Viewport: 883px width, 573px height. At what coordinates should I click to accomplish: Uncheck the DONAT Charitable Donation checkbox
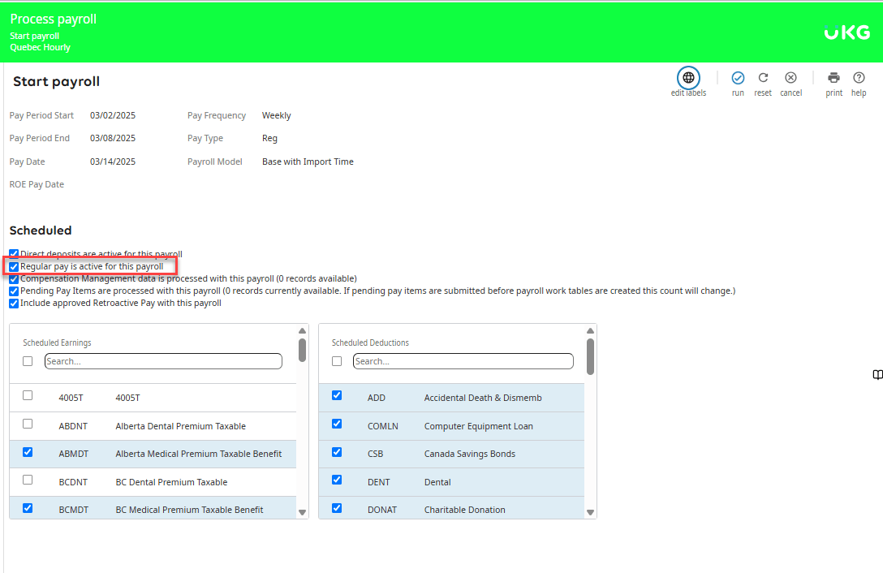click(x=337, y=508)
